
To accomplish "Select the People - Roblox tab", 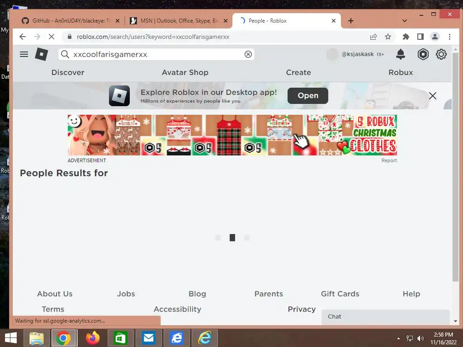I will coord(286,21).
